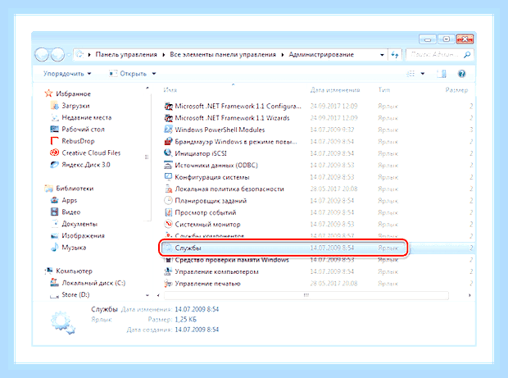Click the Брандмауэр Windows shortcut icon
Screen dimensions: 508x378
pyautogui.click(x=168, y=141)
